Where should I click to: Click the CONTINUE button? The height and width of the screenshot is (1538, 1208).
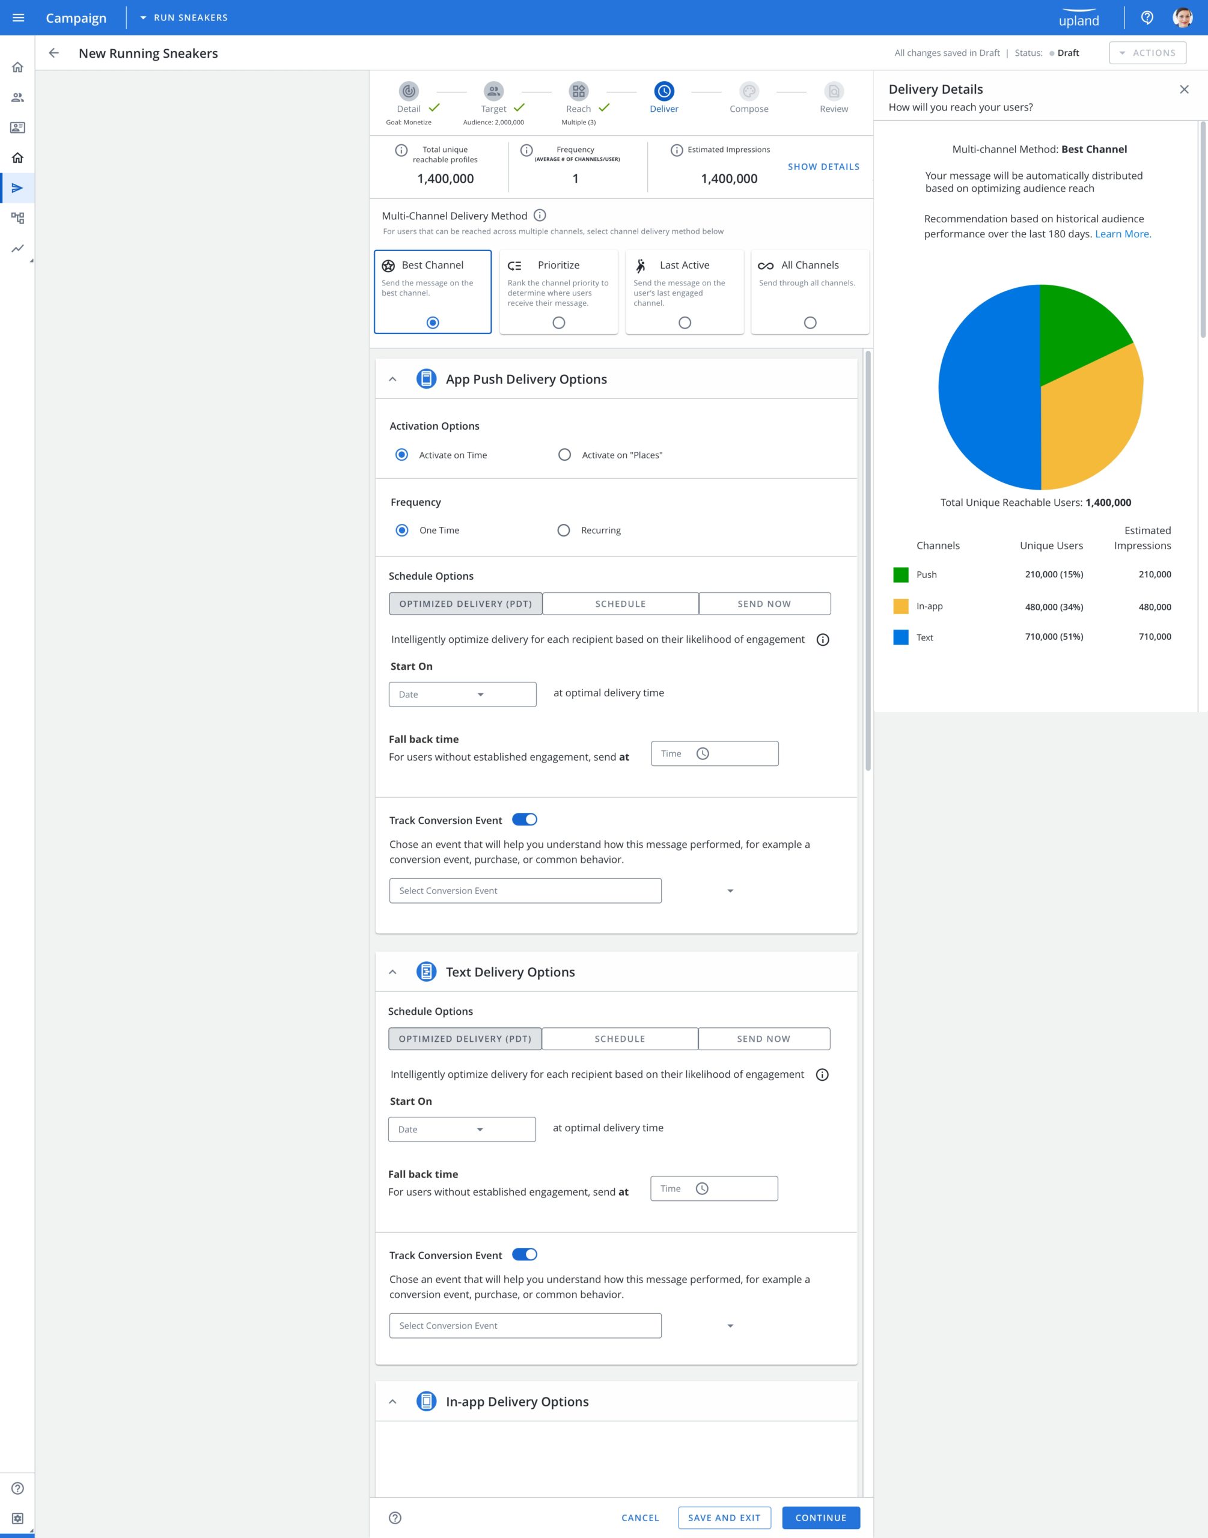821,1518
